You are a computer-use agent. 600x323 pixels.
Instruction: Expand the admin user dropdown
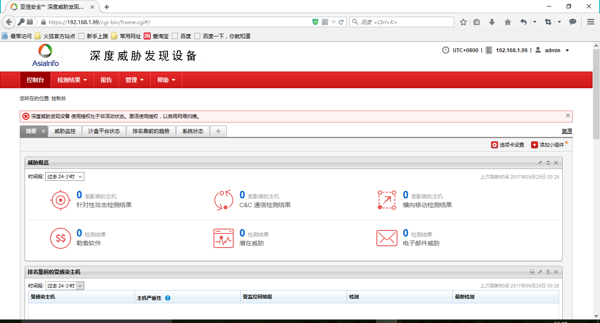(567, 50)
